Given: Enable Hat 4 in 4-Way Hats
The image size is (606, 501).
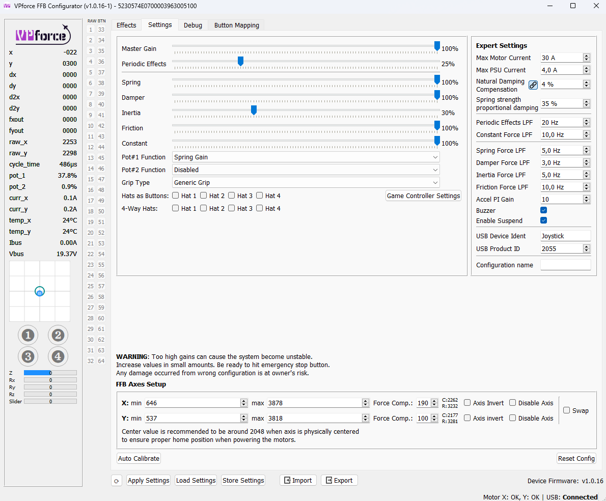Looking at the screenshot, I should click(x=260, y=208).
